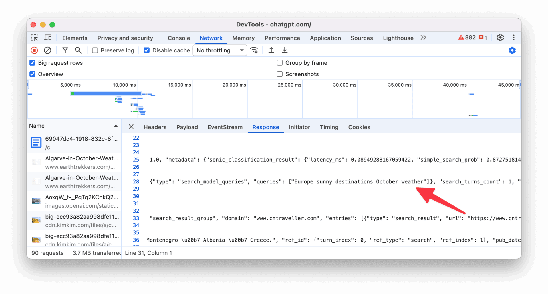
Task: Enable the Preserve log checkbox
Action: [95, 50]
